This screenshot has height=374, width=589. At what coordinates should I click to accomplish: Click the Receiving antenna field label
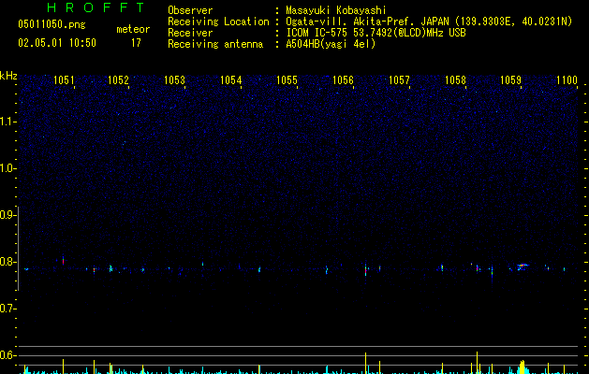[x=215, y=44]
